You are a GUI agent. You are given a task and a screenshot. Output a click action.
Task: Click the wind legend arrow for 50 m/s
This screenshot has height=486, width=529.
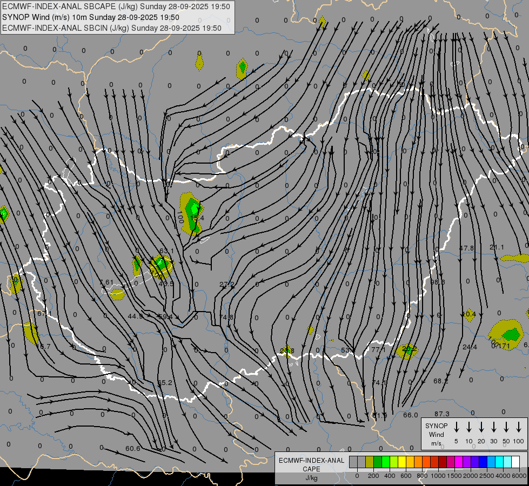[x=506, y=427]
